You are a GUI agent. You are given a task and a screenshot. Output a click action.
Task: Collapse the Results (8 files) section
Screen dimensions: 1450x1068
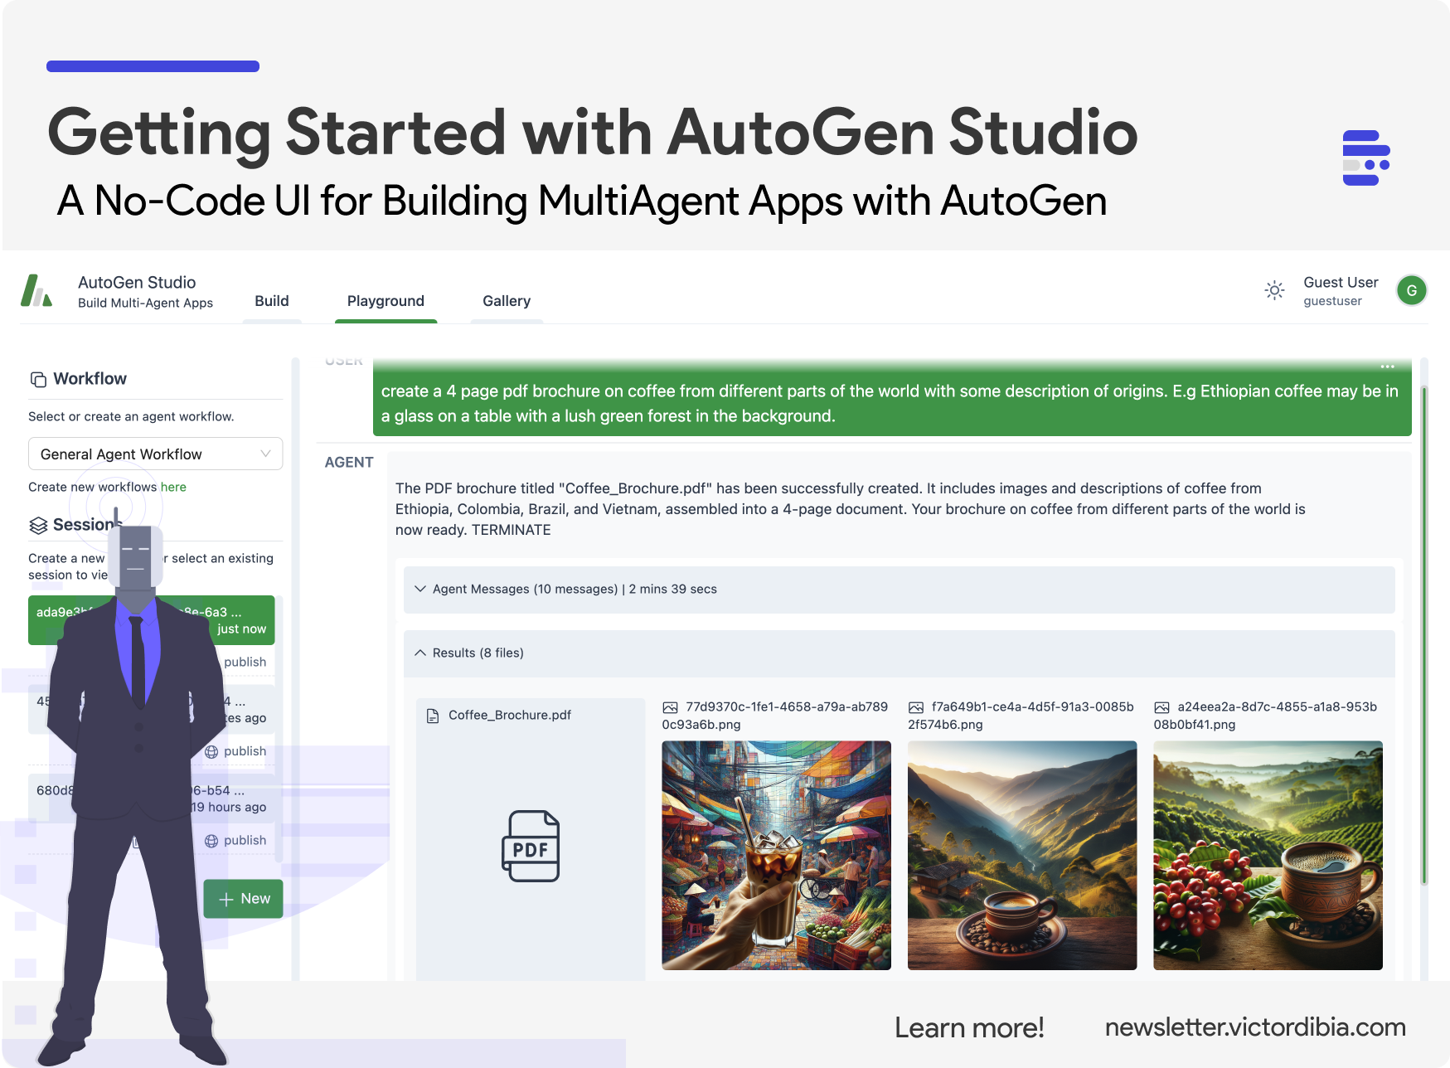click(899, 653)
